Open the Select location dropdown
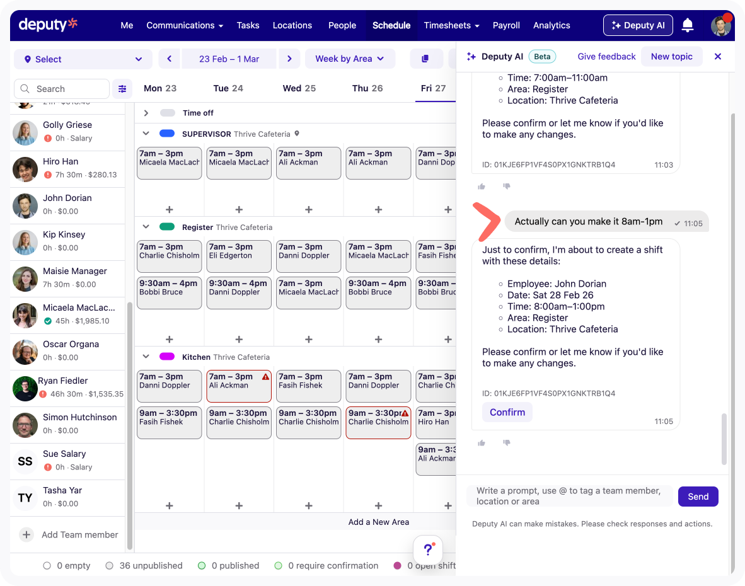 click(83, 59)
